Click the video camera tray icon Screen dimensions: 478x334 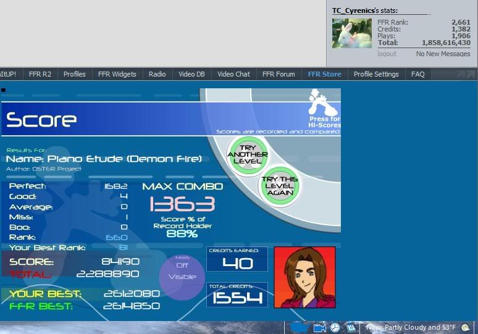[319, 328]
